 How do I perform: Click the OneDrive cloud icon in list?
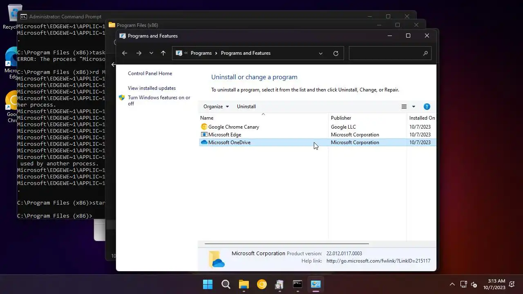click(x=204, y=143)
